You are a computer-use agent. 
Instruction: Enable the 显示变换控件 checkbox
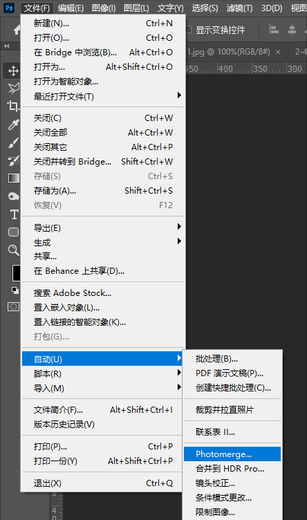tap(189, 30)
